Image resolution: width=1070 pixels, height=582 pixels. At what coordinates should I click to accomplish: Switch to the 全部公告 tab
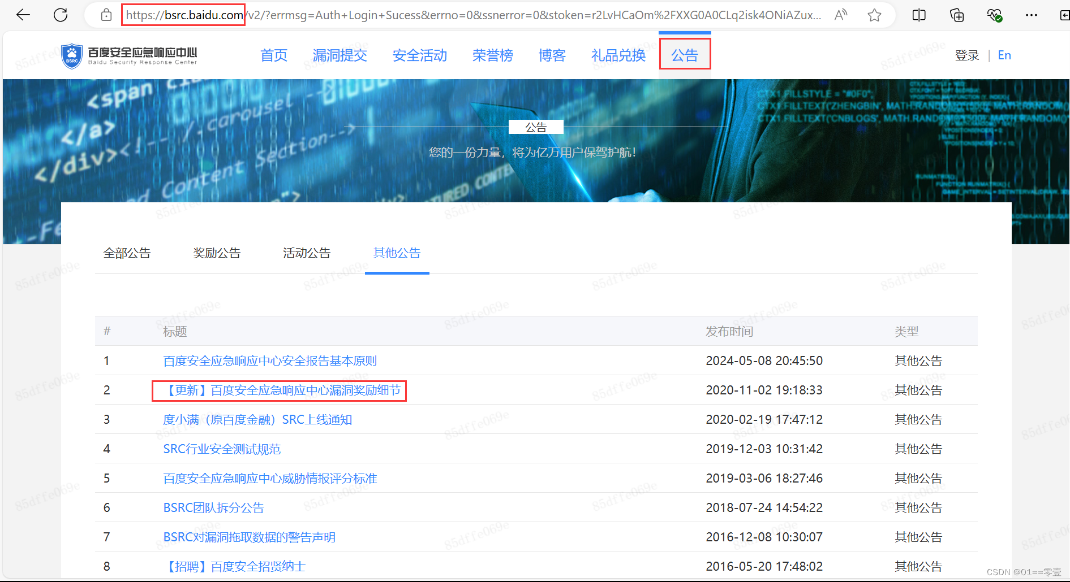point(127,253)
